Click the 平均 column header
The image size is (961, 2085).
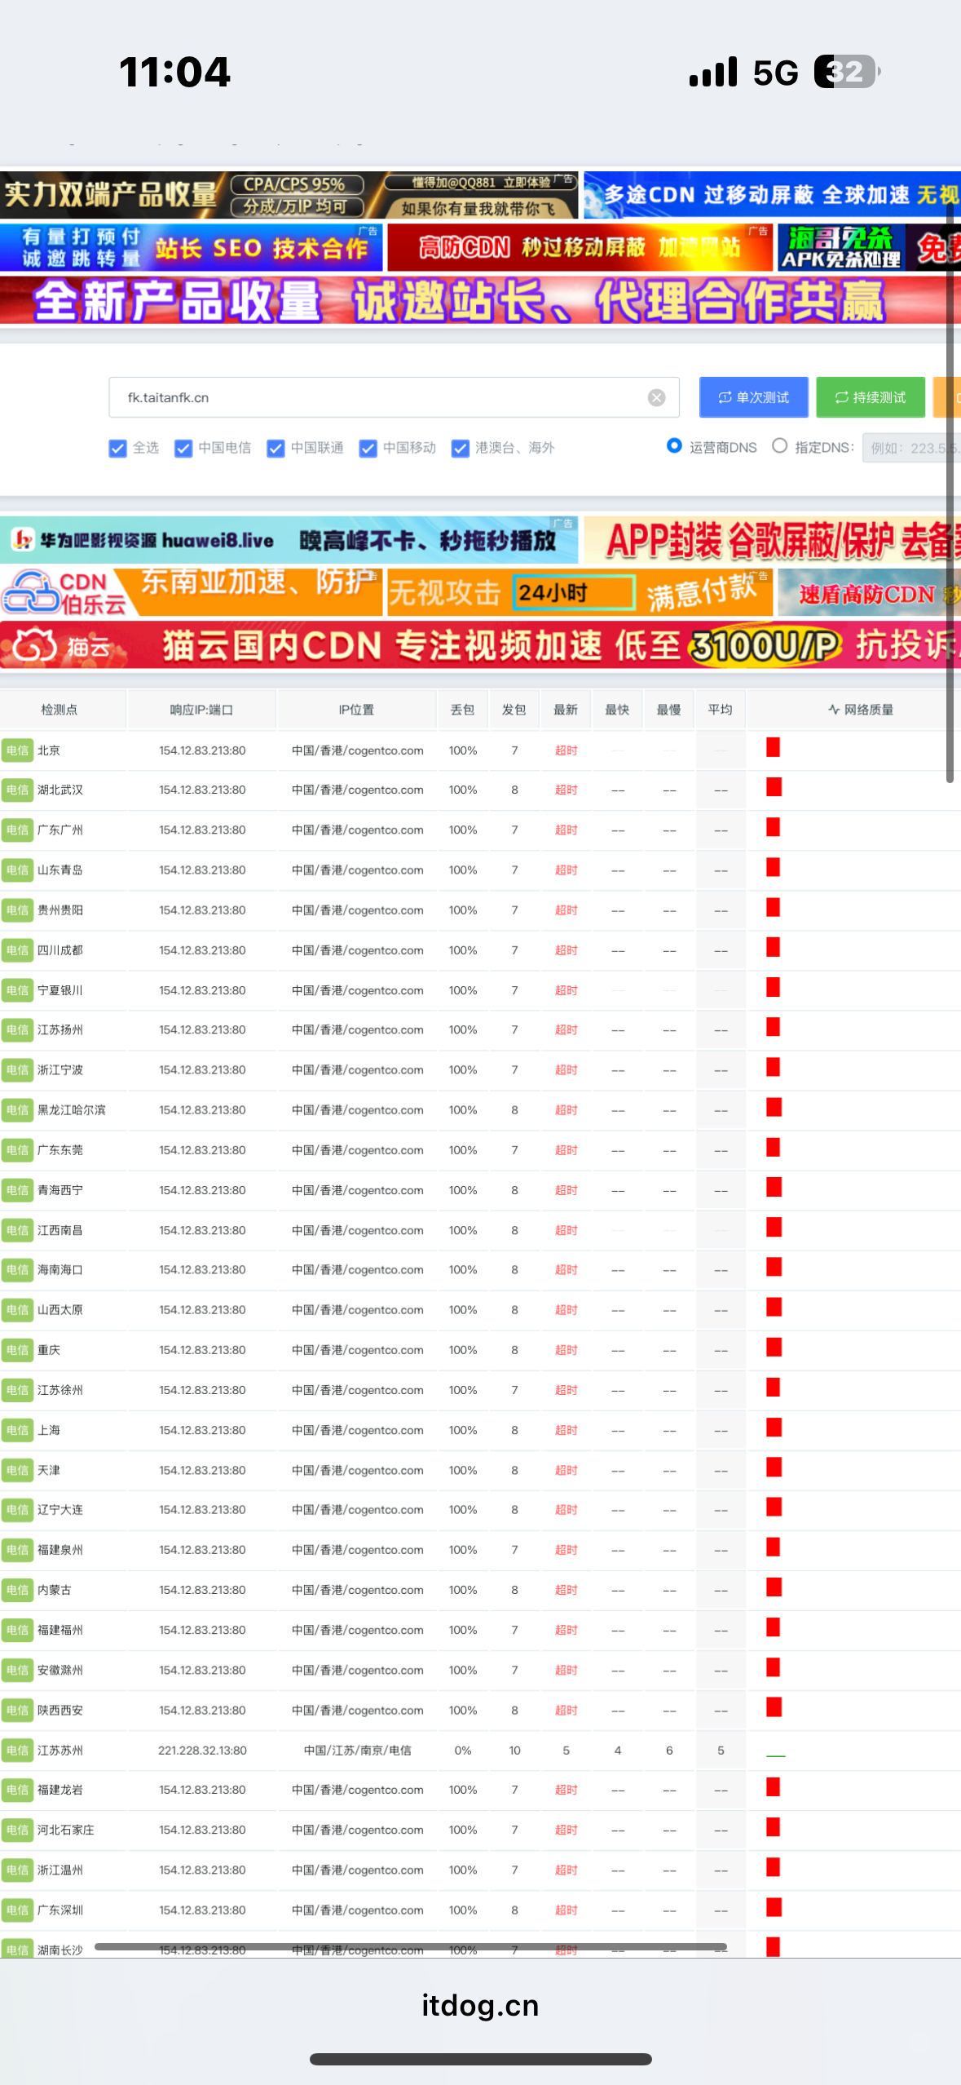[720, 710]
